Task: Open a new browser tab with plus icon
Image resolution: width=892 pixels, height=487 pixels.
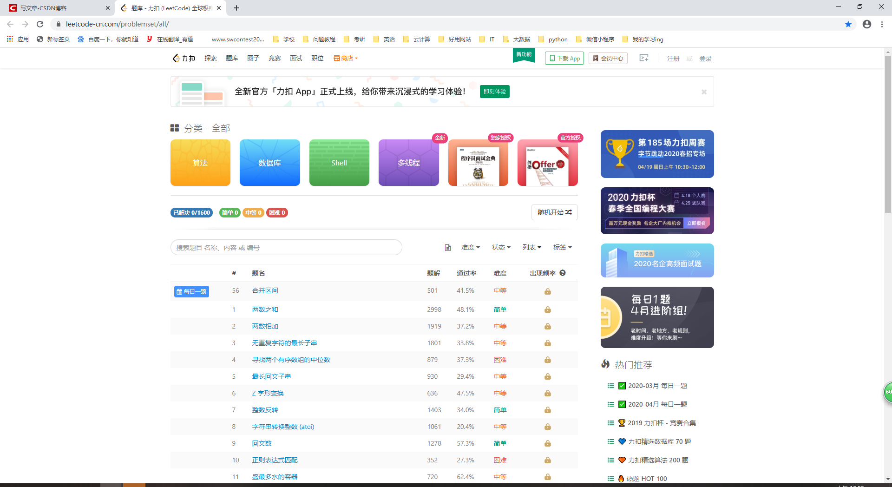Action: click(x=236, y=8)
